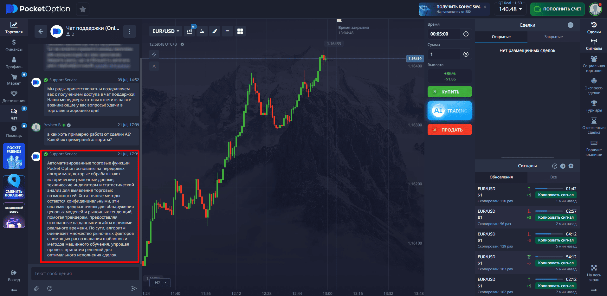Open support chat three-dots menu
Screen dimensions: 607x296
tap(130, 31)
